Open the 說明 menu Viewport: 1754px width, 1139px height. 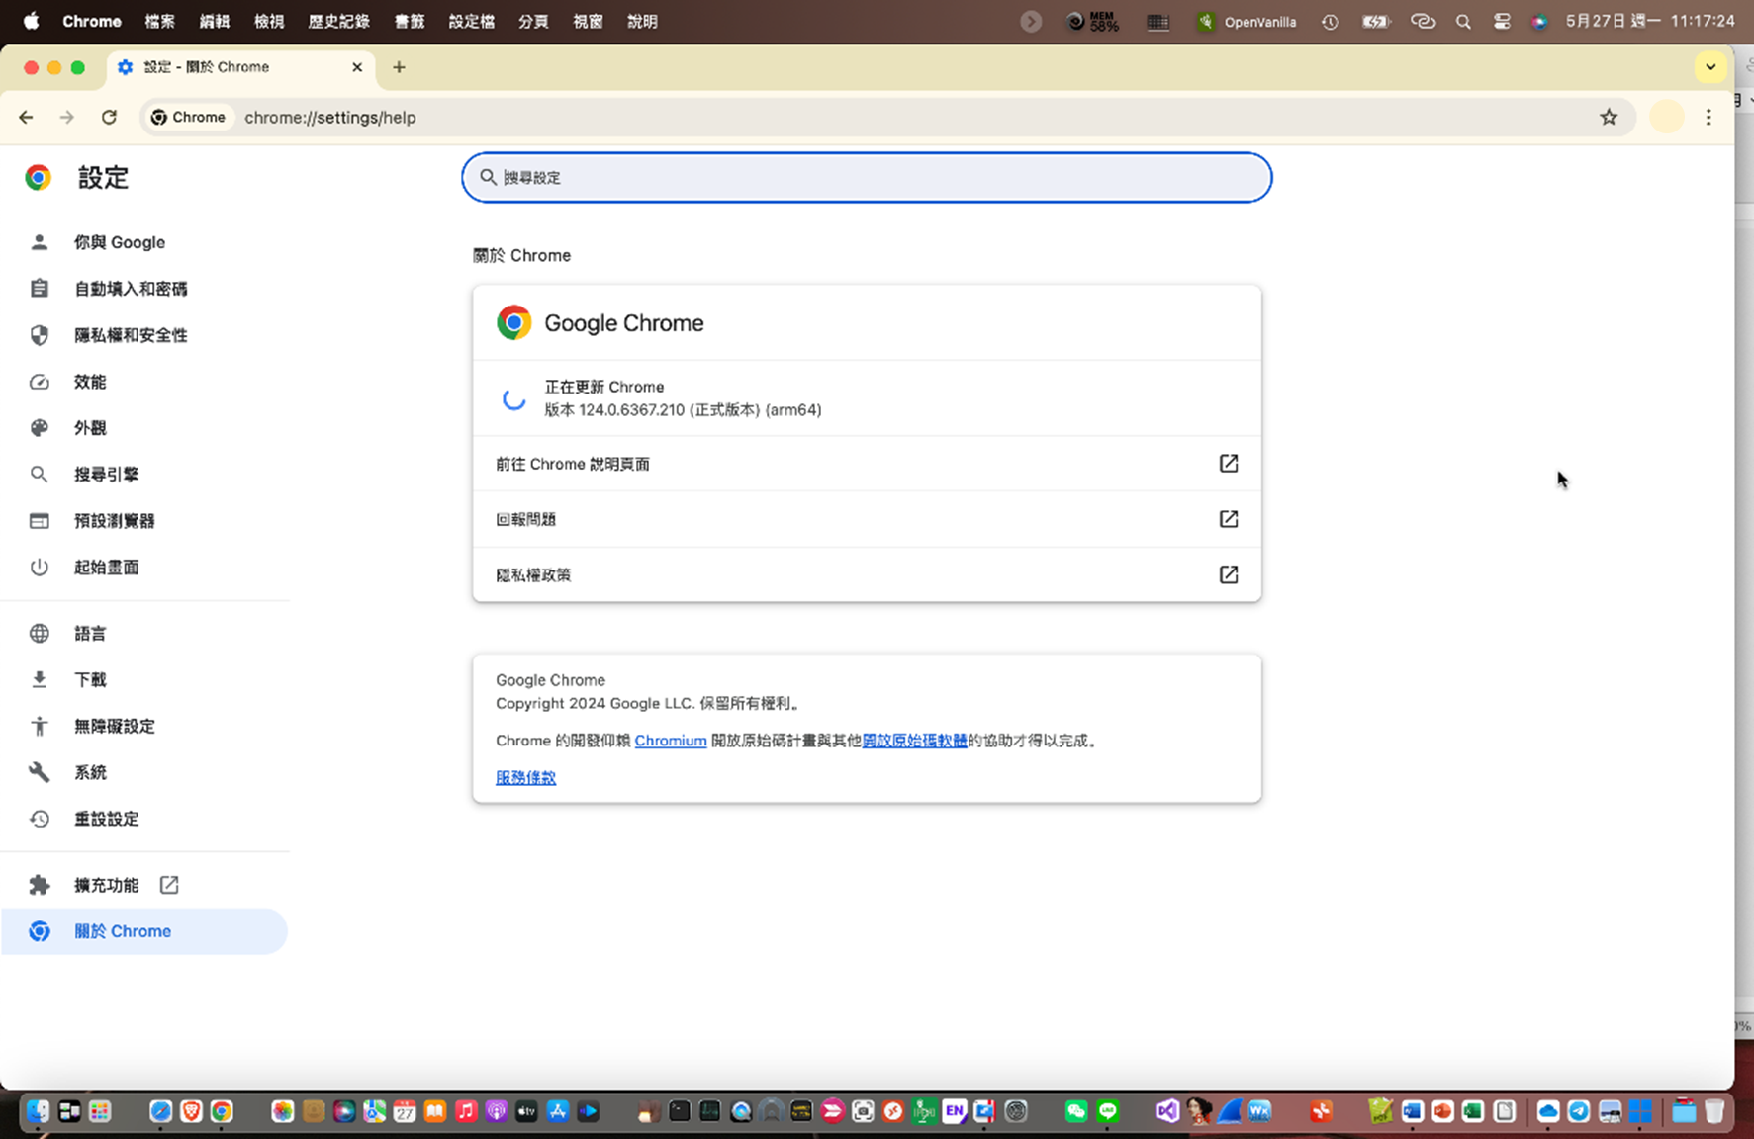tap(642, 22)
